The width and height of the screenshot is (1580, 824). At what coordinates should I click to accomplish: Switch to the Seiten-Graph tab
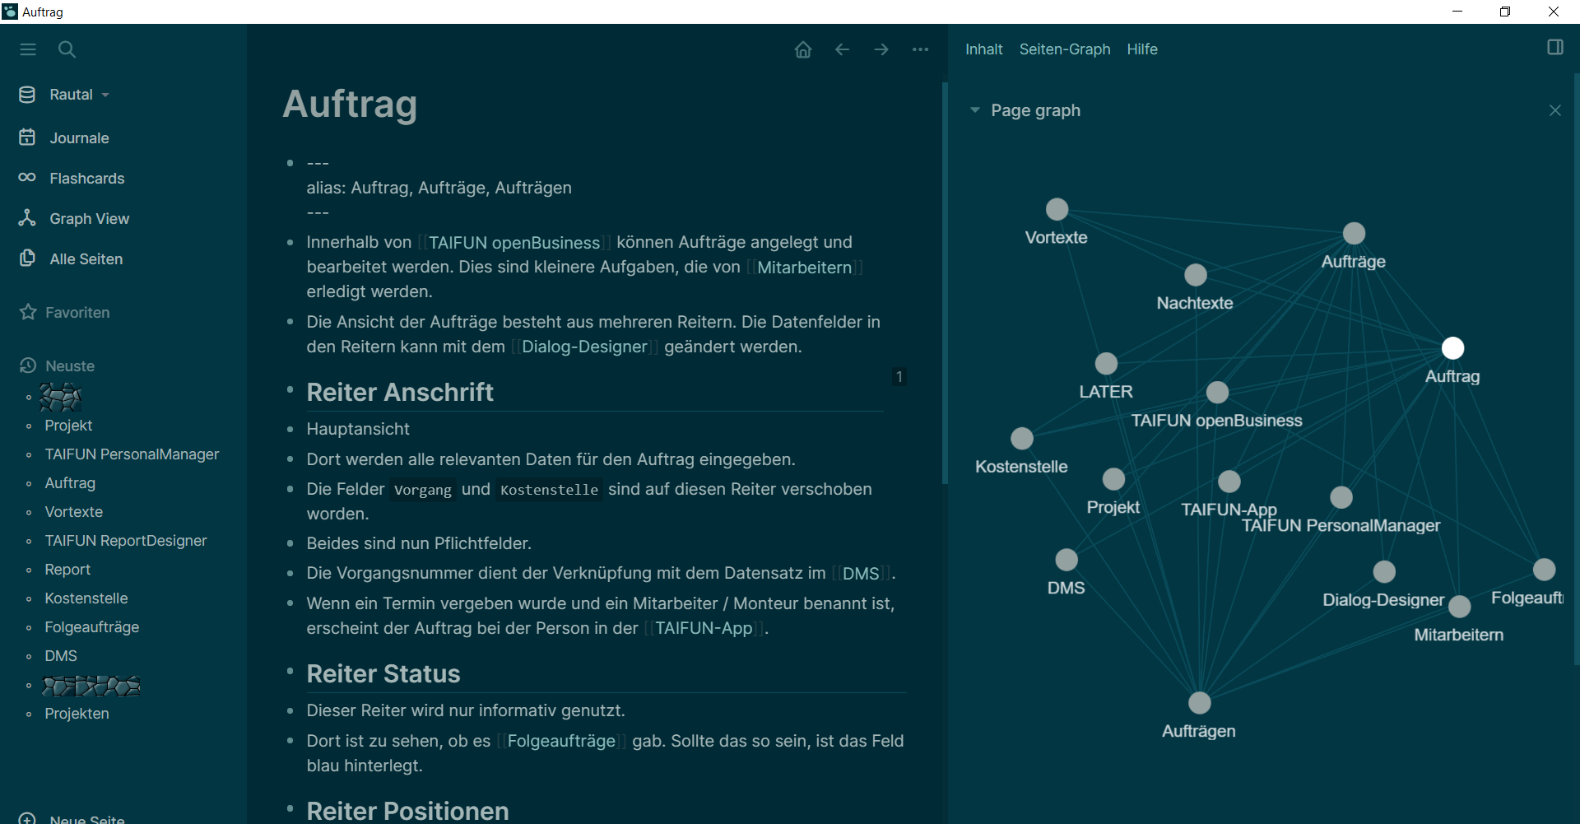(x=1064, y=49)
